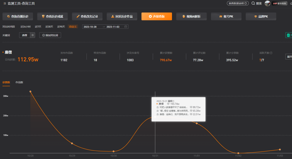Viewport: 292px width, 159px height.
Task: Click the gear icon on the 唐僧 keyword
Action: coord(32,35)
